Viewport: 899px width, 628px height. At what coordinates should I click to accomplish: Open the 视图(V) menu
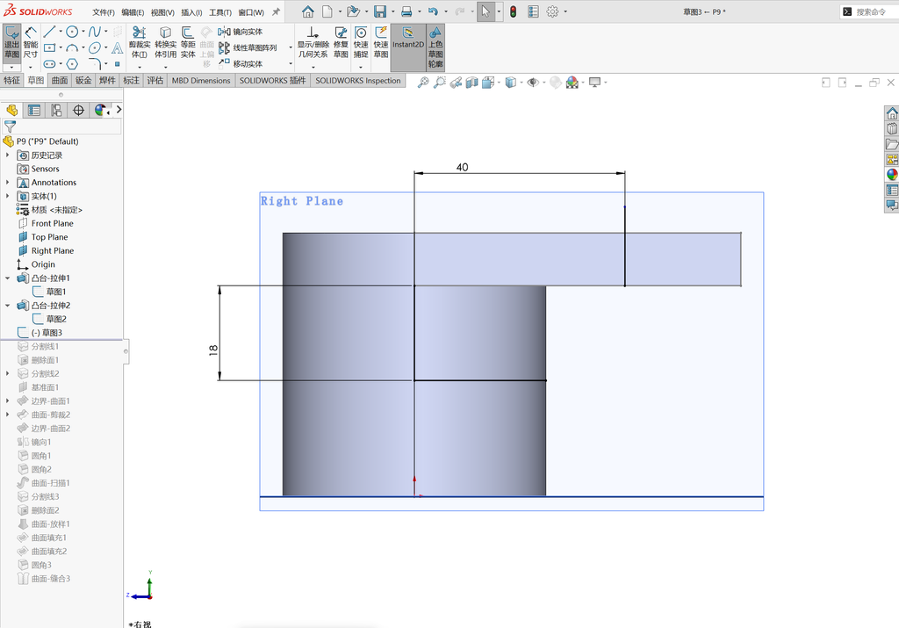coord(162,12)
